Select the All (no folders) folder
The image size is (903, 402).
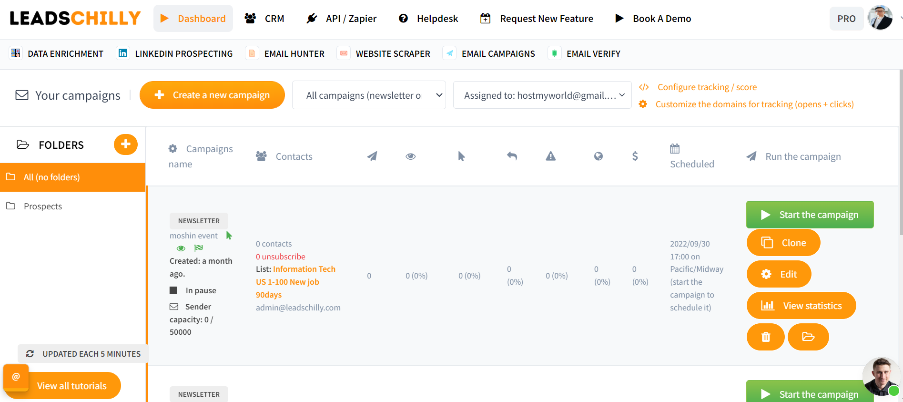point(72,177)
